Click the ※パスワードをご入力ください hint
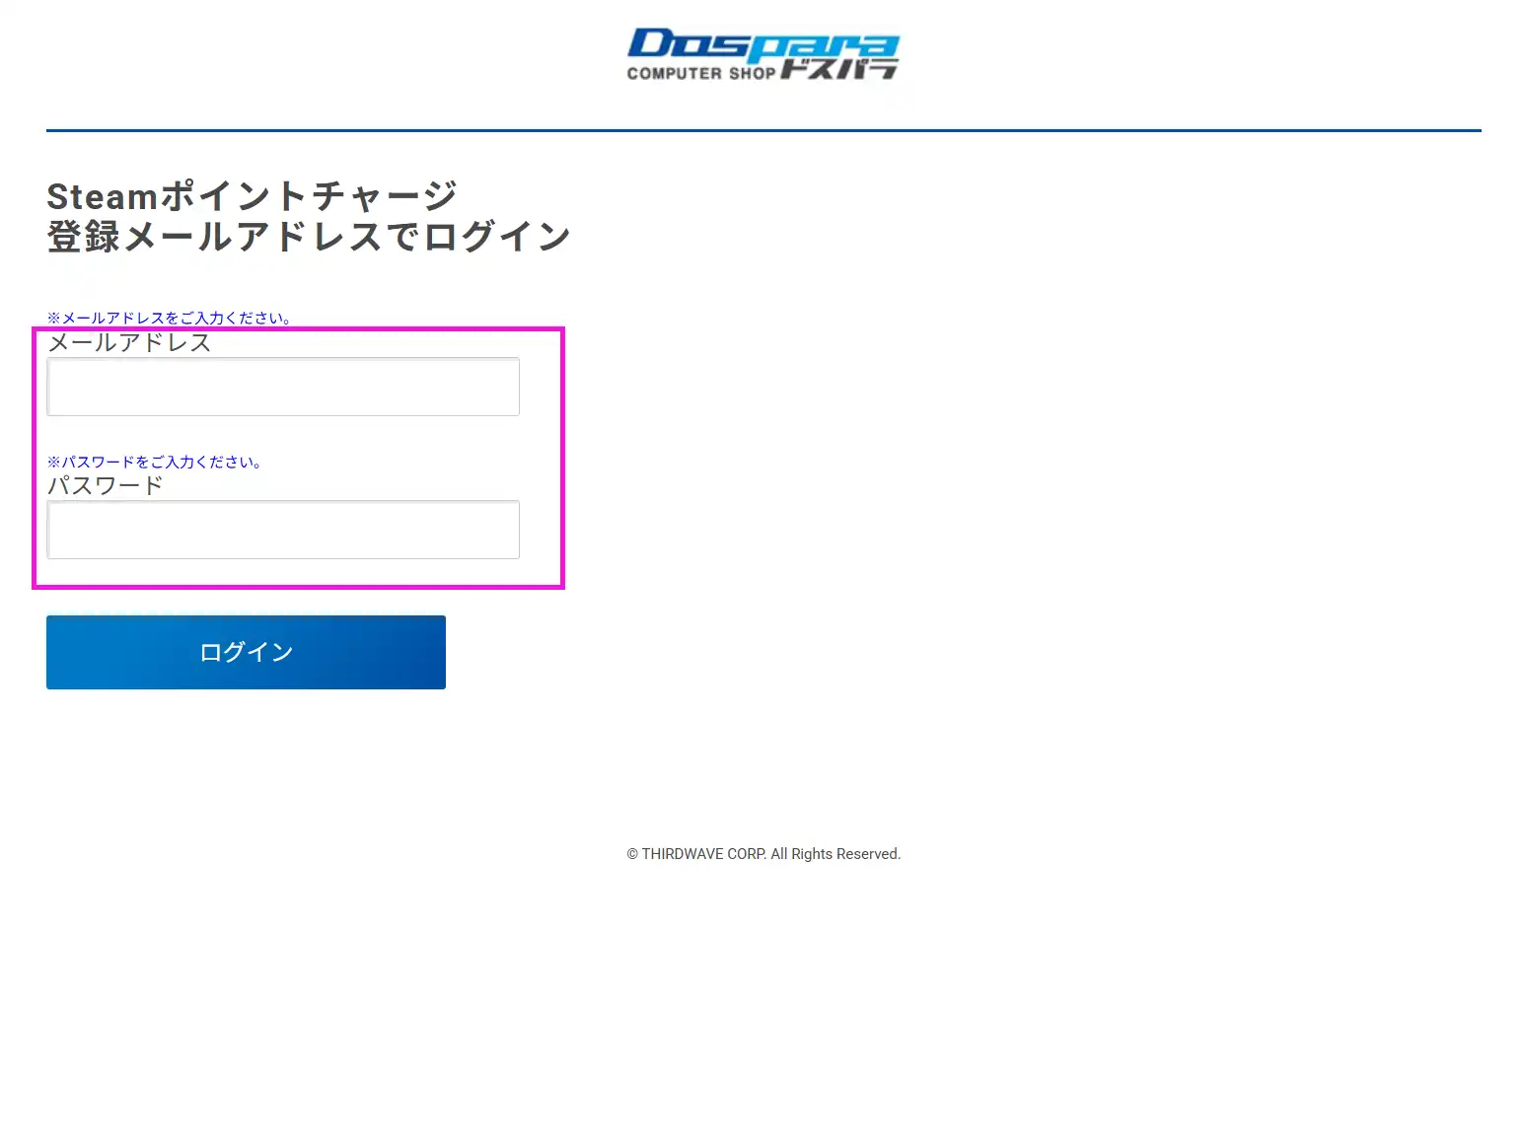This screenshot has height=1147, width=1524. click(154, 462)
